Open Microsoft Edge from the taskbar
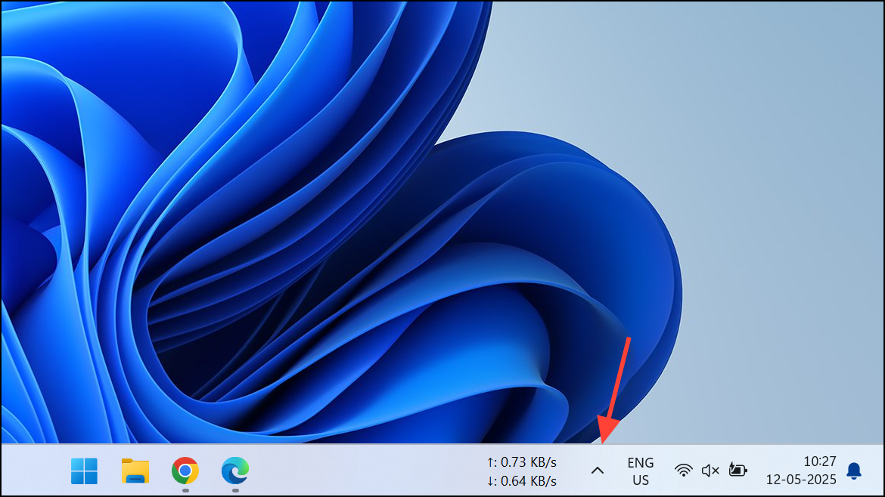This screenshot has width=885, height=497. (x=235, y=471)
